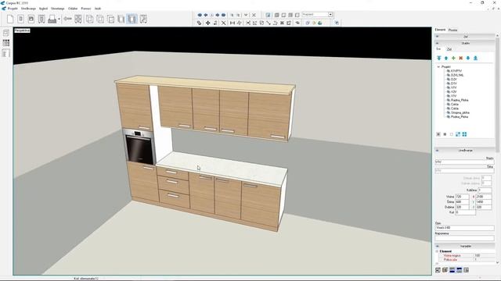Collapse the Element variables group
The image size is (501, 281).
(x=437, y=251)
